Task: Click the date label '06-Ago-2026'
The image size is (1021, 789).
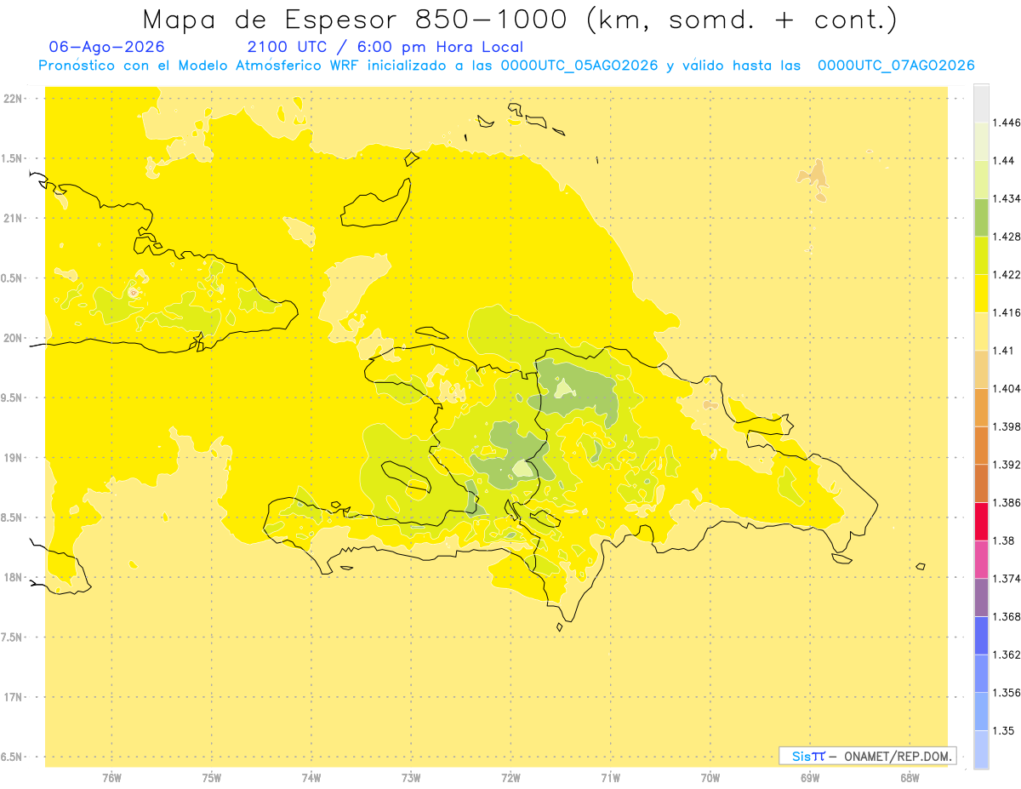Action: pyautogui.click(x=107, y=47)
